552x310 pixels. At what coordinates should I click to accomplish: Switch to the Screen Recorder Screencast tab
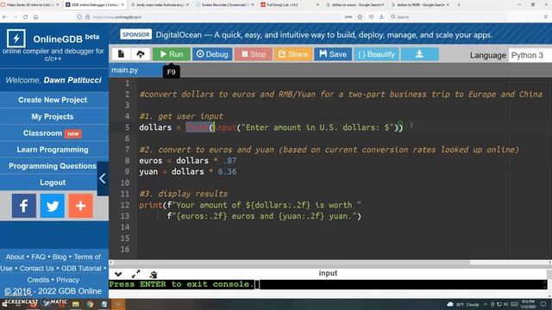[224, 5]
